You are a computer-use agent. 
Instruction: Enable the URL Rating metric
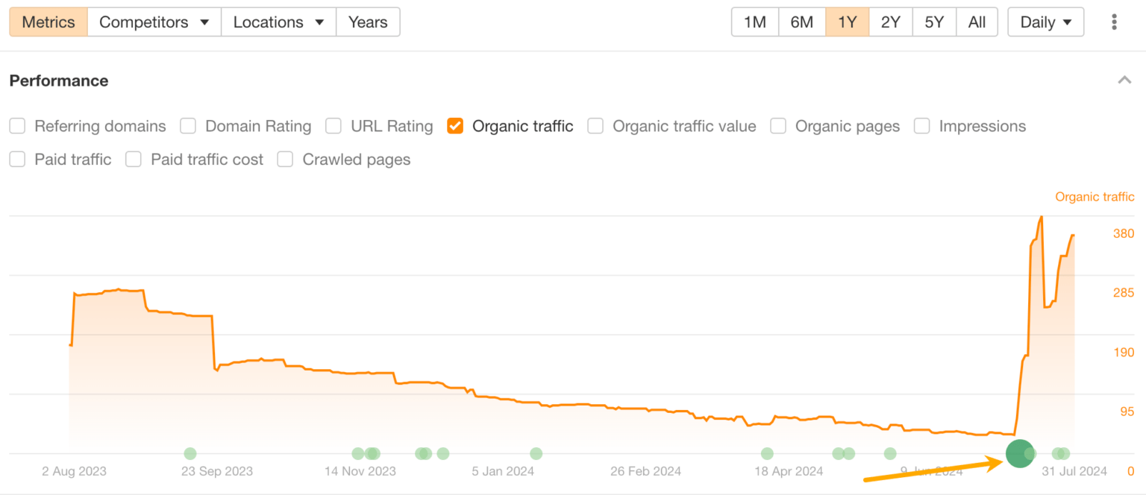click(x=333, y=126)
